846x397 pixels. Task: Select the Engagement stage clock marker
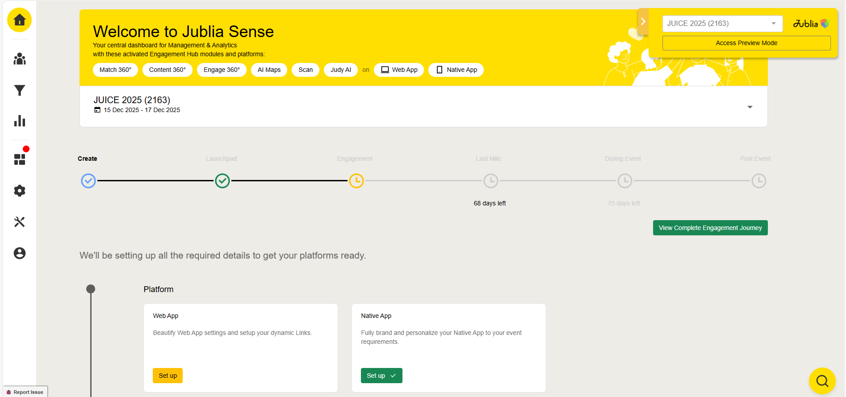click(x=356, y=181)
